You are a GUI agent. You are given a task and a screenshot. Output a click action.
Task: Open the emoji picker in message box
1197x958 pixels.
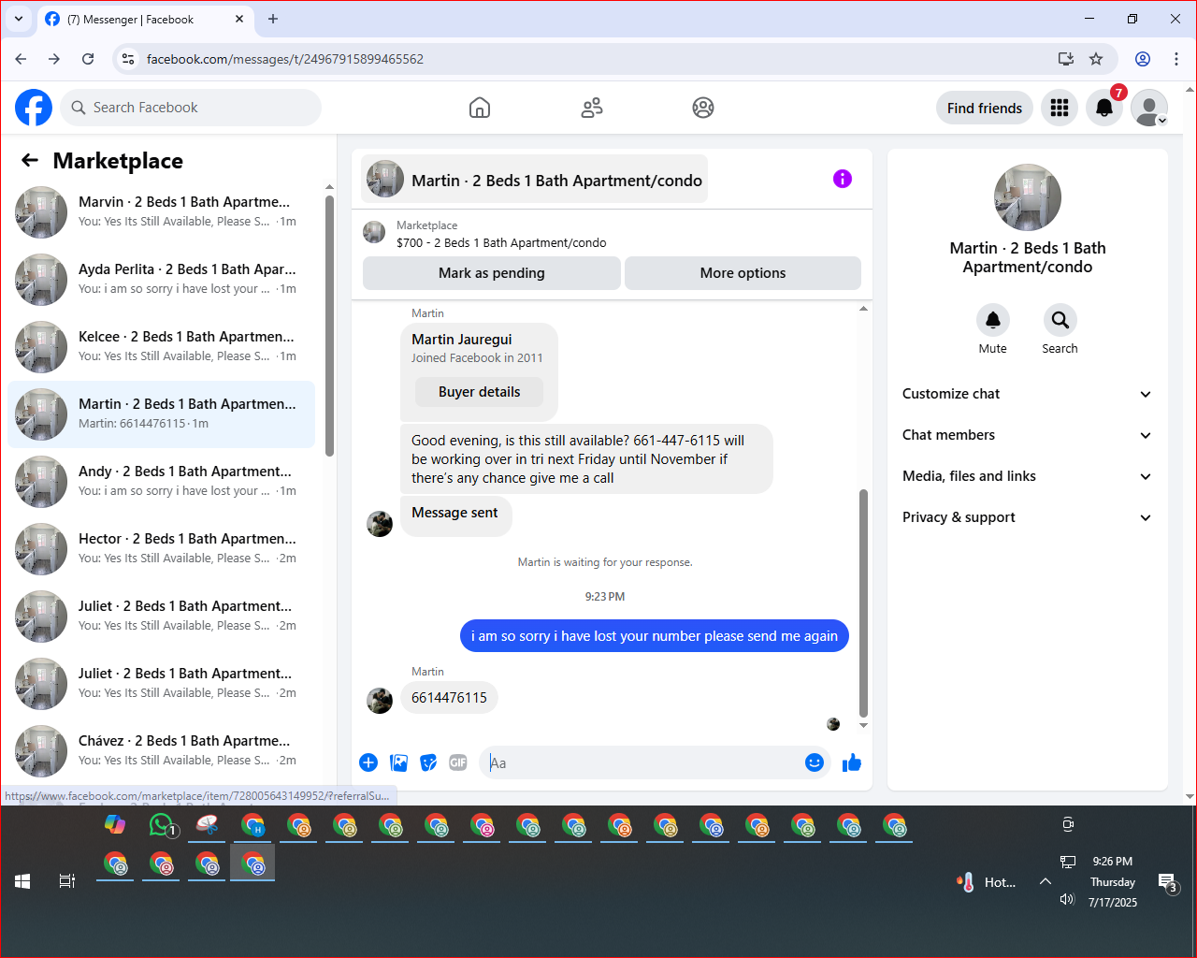coord(815,762)
